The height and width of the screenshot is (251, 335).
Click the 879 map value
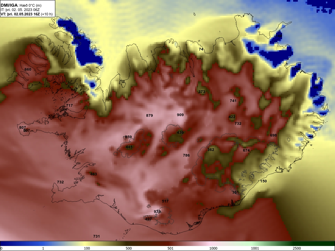click(x=149, y=115)
